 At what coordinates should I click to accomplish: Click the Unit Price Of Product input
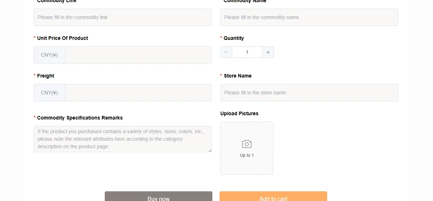138,55
